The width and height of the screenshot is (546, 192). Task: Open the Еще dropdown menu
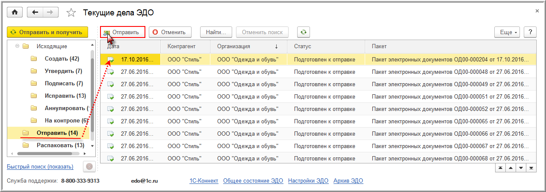507,32
